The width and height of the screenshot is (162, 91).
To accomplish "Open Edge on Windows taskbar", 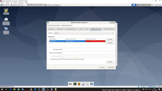I will point(10,89).
